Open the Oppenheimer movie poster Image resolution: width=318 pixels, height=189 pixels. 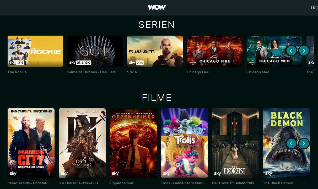click(x=133, y=143)
